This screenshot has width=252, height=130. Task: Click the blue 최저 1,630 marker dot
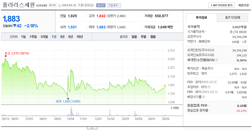[68, 99]
